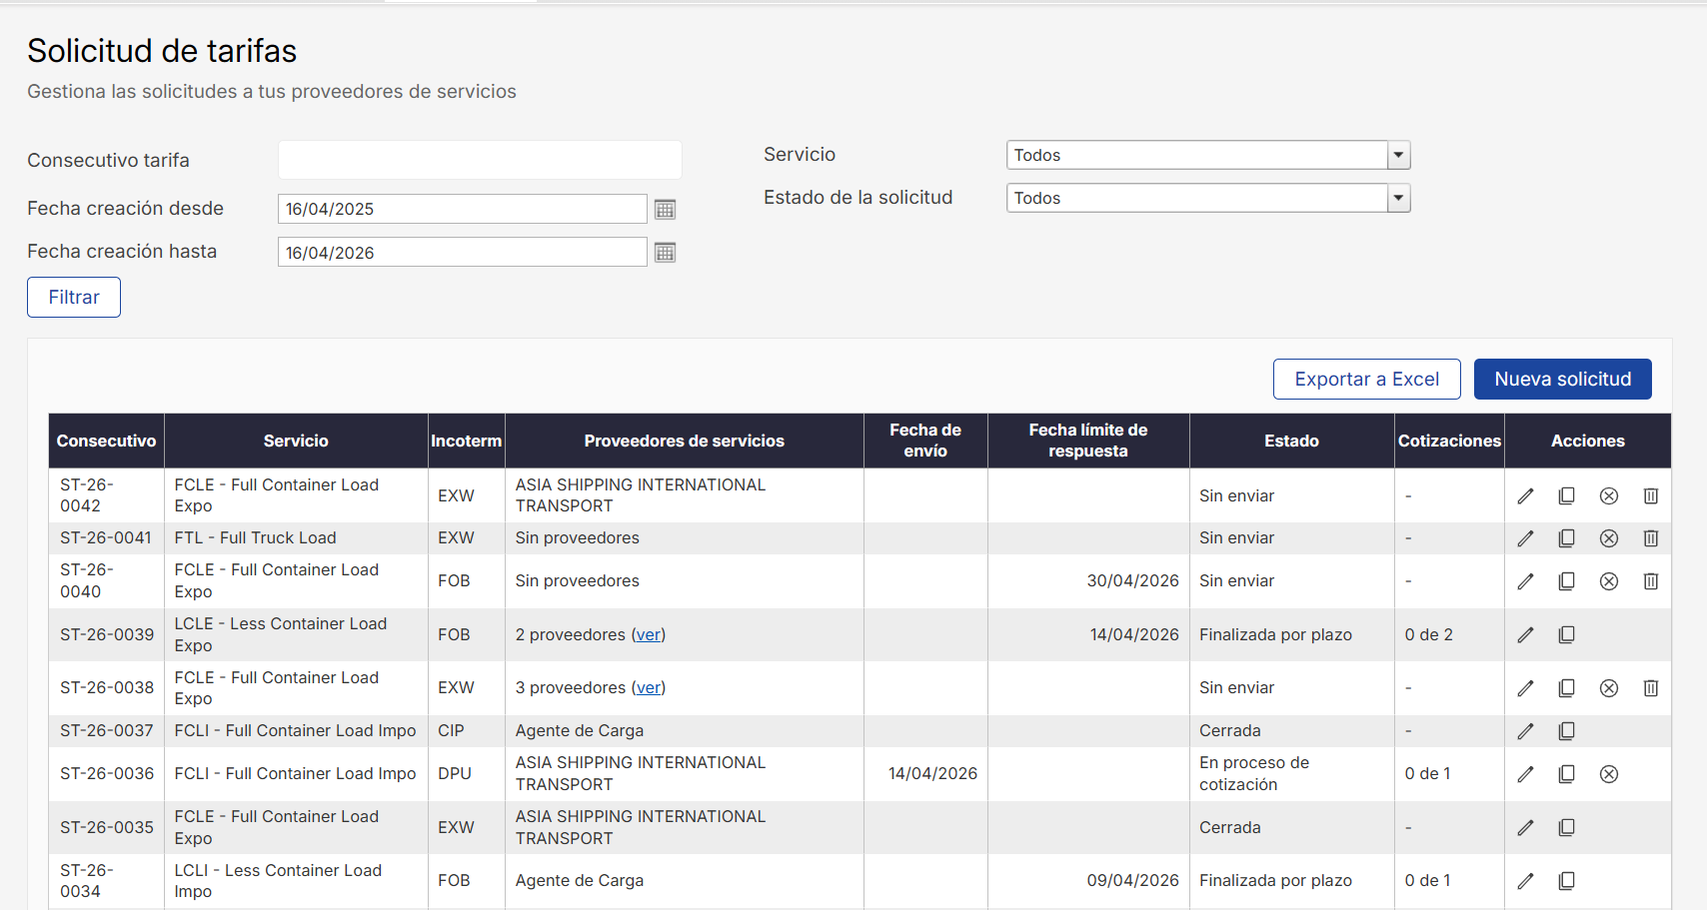Duplicate request ST-26-0039 using copy icon
This screenshot has width=1707, height=910.
1567,634
